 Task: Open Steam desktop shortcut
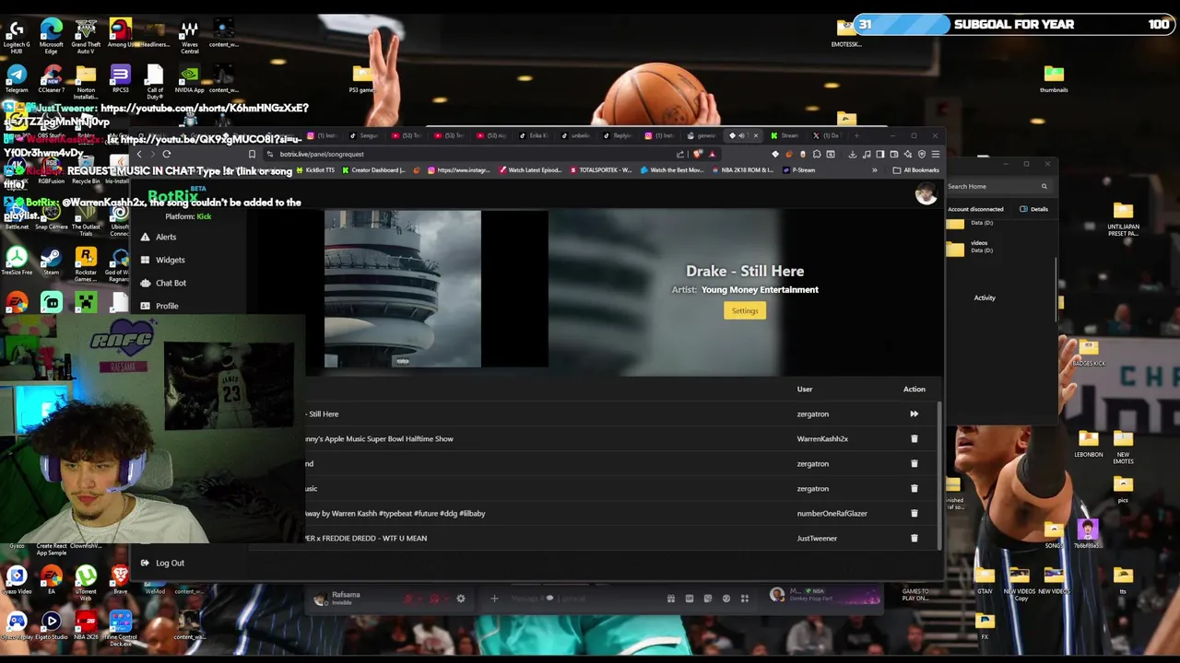tap(52, 260)
